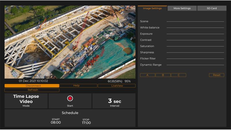231x130 pixels.
Task: Open the 3 sec Interval tile
Action: coord(114,101)
